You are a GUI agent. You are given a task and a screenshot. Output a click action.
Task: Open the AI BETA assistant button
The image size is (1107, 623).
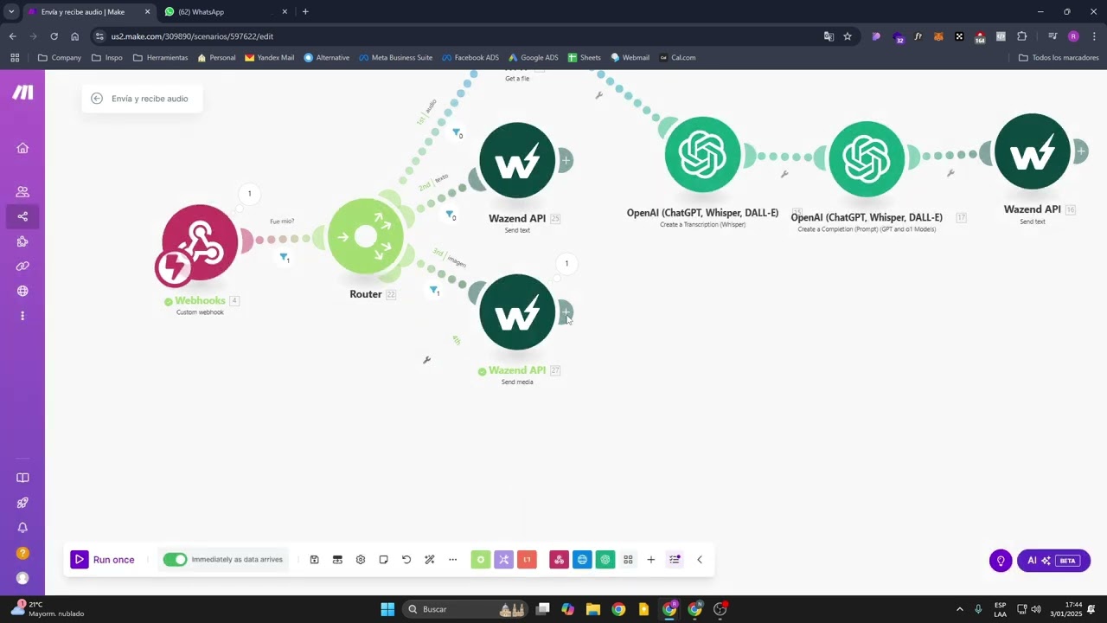pos(1053,561)
